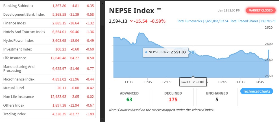The width and height of the screenshot is (279, 122).
Task: Click the ADVANCED stocks count card
Action: [129, 96]
